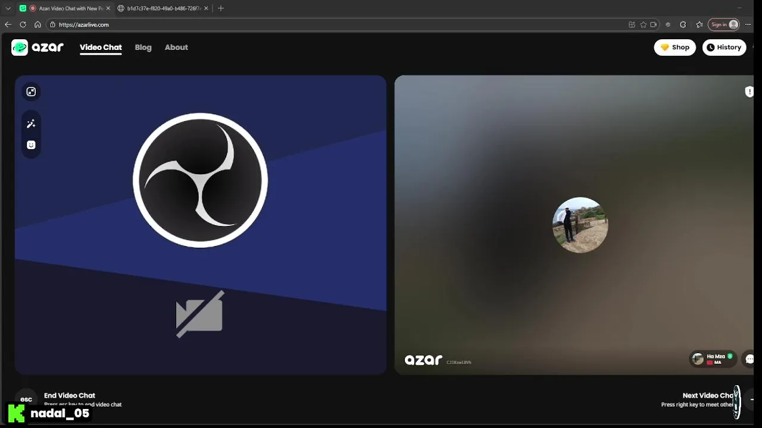Viewport: 762px width, 428px height.
Task: Add page to favorites with star icon
Action: click(643, 25)
